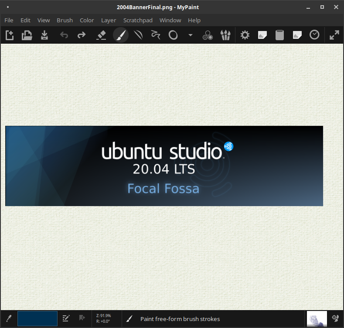Toggle the eraser mode
Screen dimensions: 344x328
(101, 35)
